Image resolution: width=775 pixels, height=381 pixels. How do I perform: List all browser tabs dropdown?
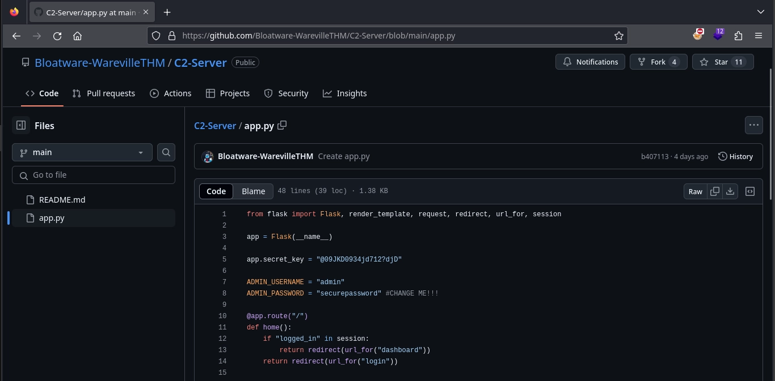pyautogui.click(x=760, y=12)
